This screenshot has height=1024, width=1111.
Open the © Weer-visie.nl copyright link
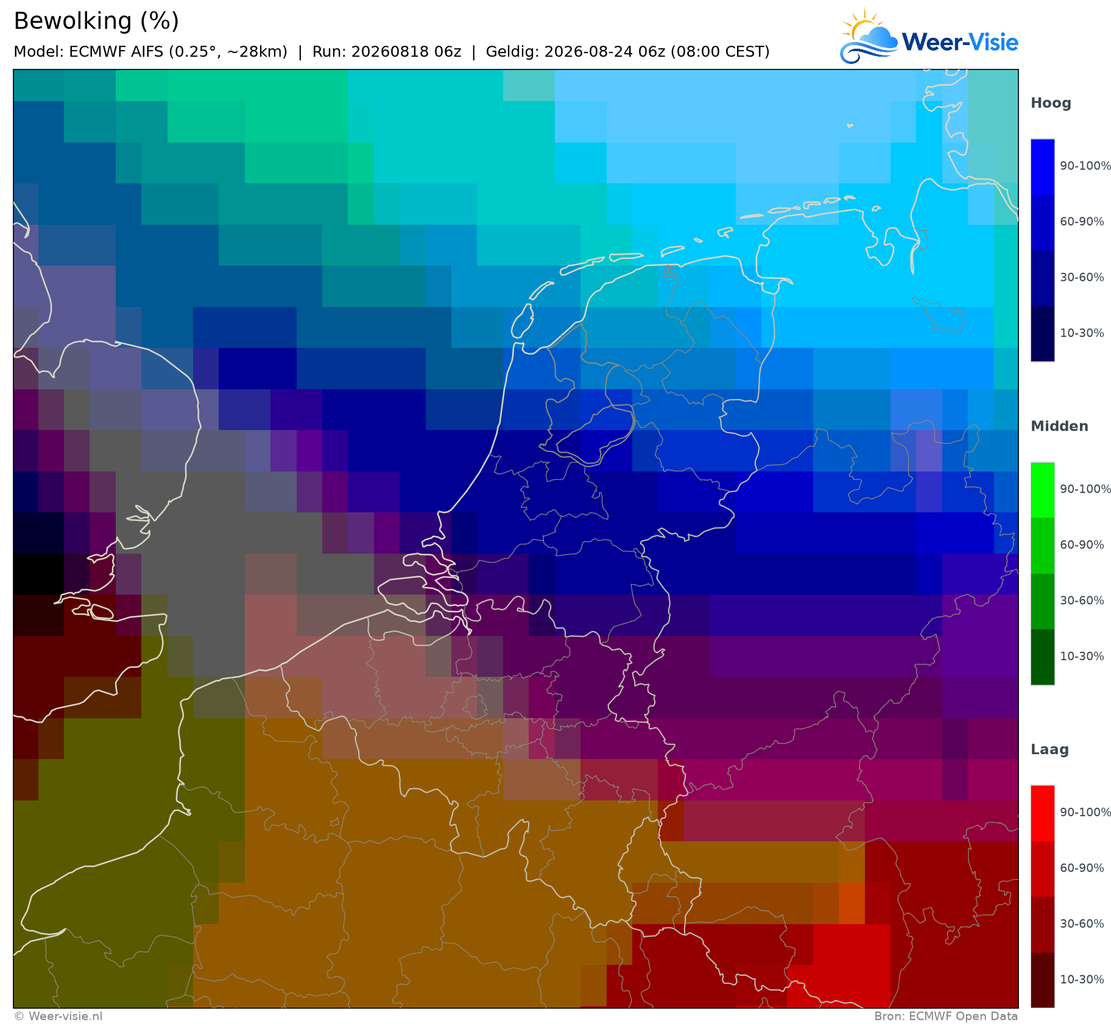[58, 1016]
